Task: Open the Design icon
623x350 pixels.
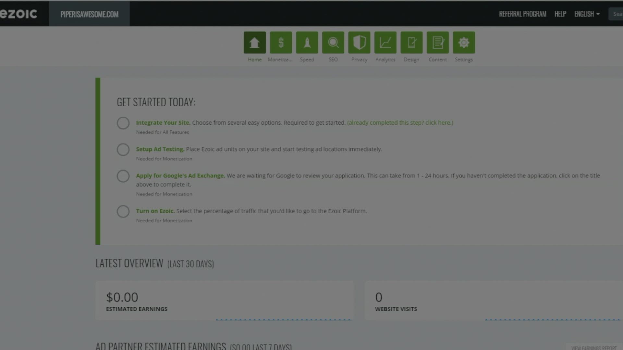Action: click(x=411, y=42)
